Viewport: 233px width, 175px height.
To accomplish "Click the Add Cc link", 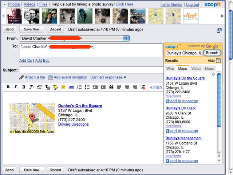I will (25, 61).
